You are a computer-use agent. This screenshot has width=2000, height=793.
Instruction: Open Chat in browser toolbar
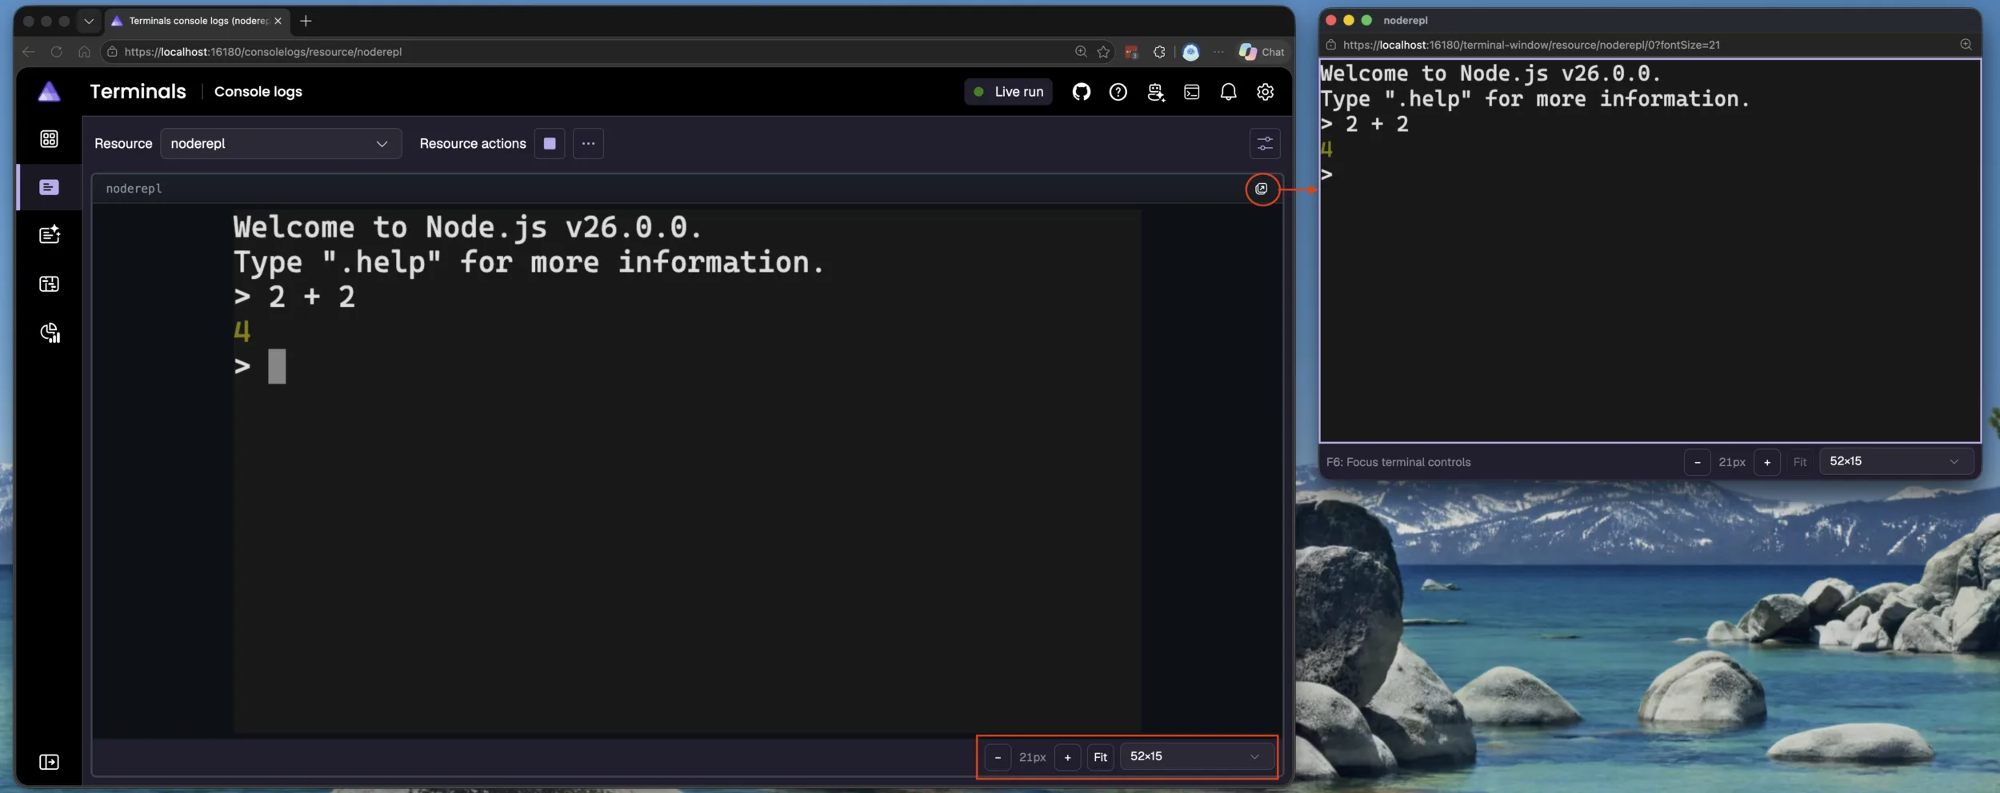[1262, 52]
